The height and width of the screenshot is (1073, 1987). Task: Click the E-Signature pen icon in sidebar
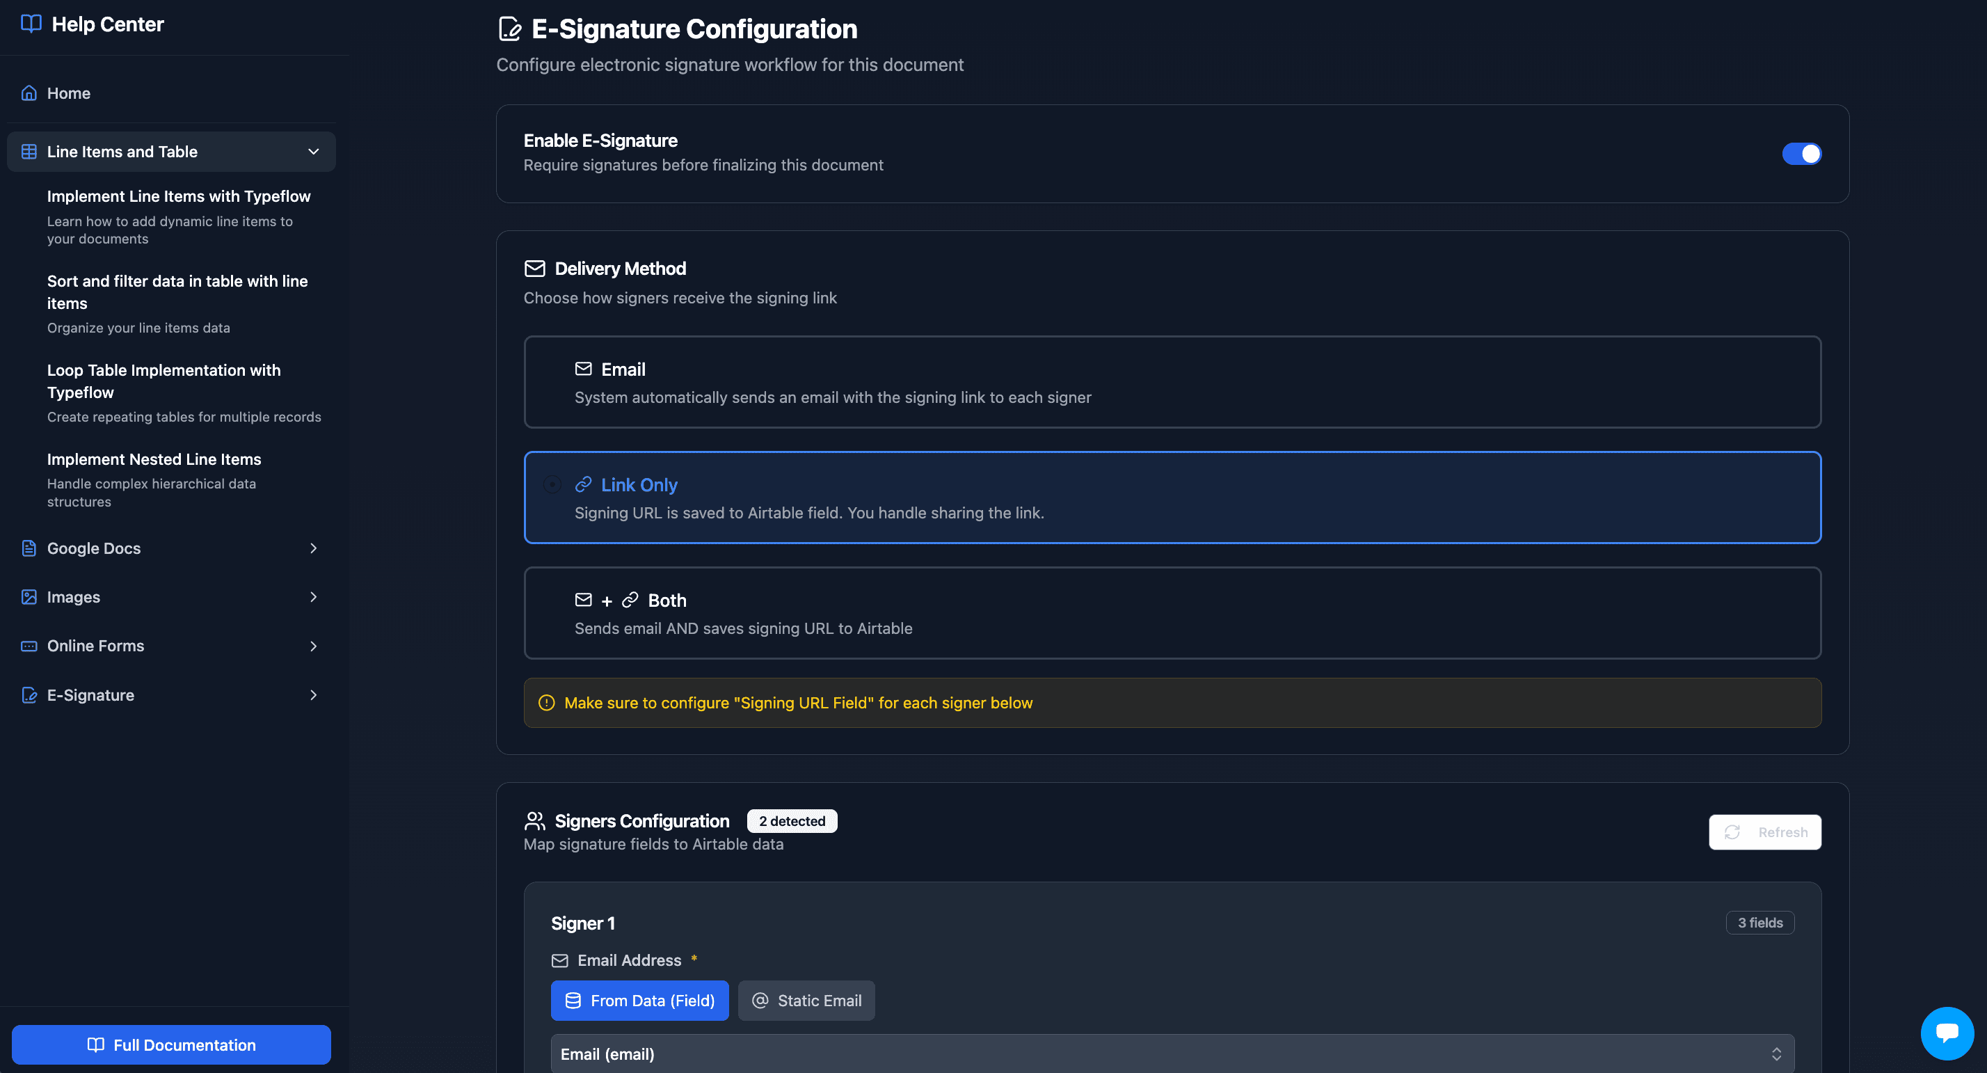tap(29, 694)
